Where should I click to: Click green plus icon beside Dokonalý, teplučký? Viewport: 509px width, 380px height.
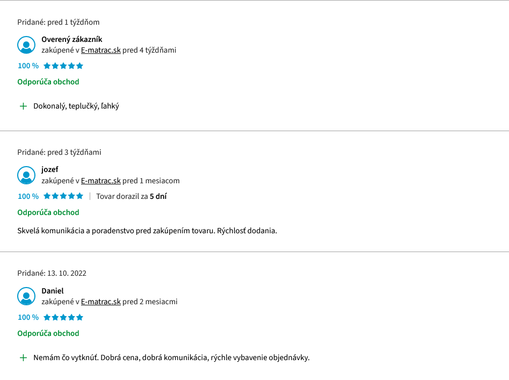pyautogui.click(x=24, y=106)
